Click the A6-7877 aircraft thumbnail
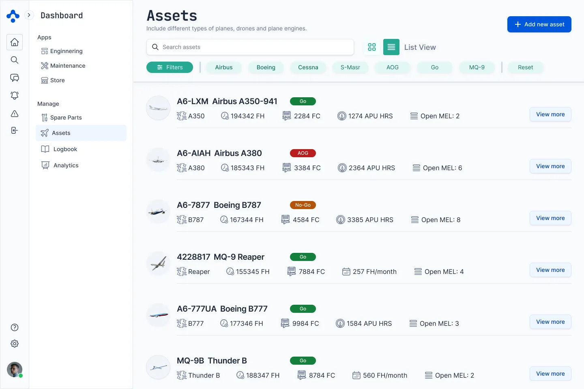Screen dimensions: 584x389 (158, 212)
